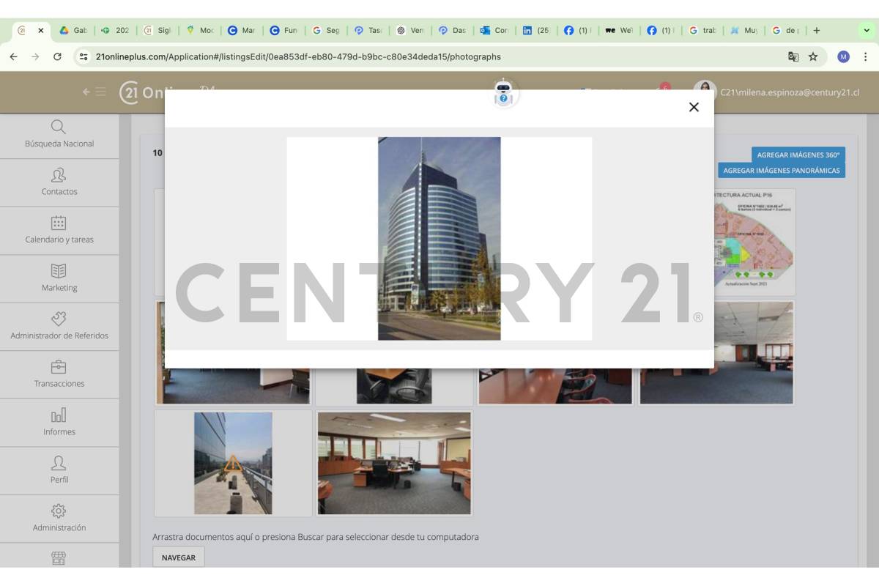Click the site info icon in address bar

click(x=84, y=56)
